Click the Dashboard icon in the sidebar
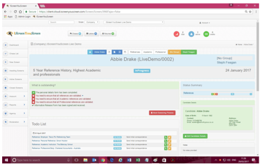261x166 pixels. (x=6, y=45)
